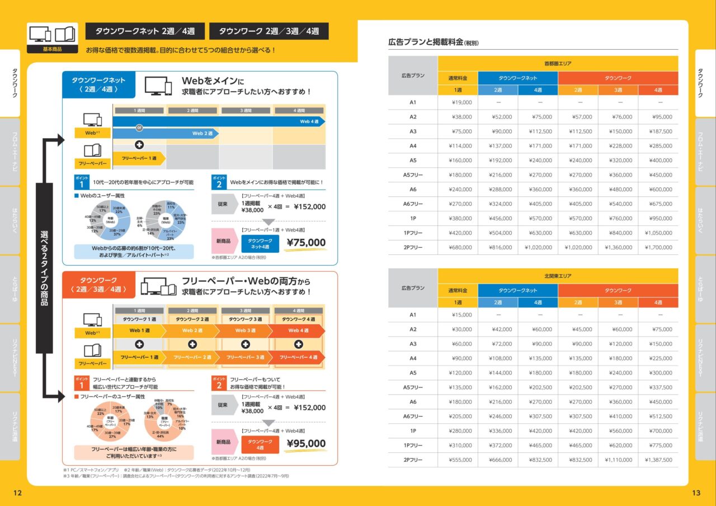The height and width of the screenshot is (506, 716).
Task: Click the 広告プランと掲載料金 heading
Action: [434, 42]
